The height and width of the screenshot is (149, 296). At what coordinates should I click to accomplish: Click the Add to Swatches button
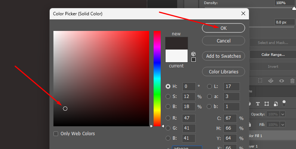[223, 56]
